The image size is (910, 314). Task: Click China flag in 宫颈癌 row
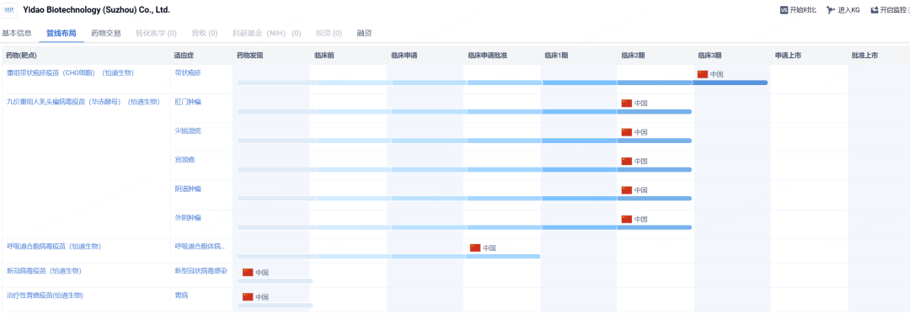tap(627, 161)
